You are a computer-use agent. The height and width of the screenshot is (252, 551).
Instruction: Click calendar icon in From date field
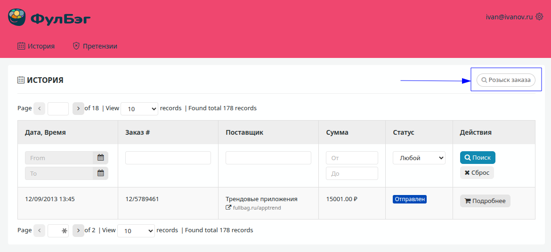click(101, 158)
